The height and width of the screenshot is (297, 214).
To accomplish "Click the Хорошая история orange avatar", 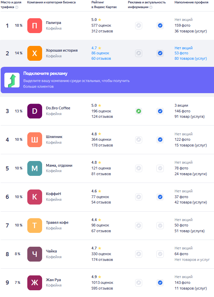I will pyautogui.click(x=35, y=53).
